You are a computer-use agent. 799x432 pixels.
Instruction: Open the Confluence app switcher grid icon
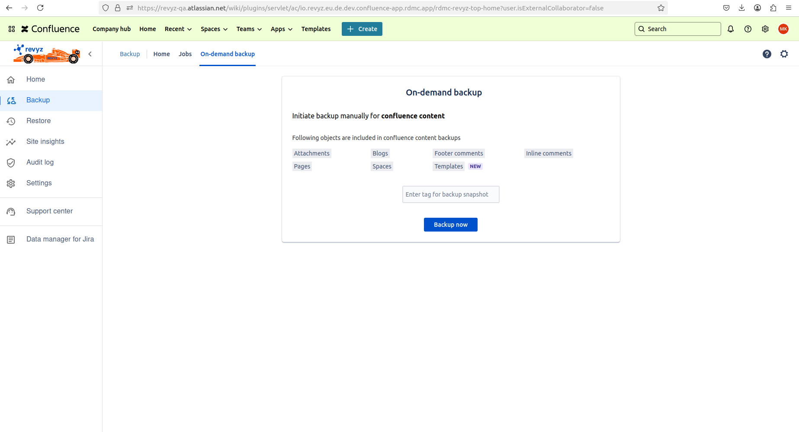coord(12,29)
